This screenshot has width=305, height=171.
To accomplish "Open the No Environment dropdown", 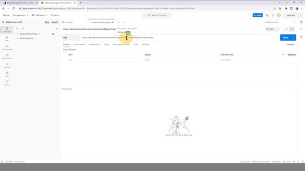I will click(280, 22).
